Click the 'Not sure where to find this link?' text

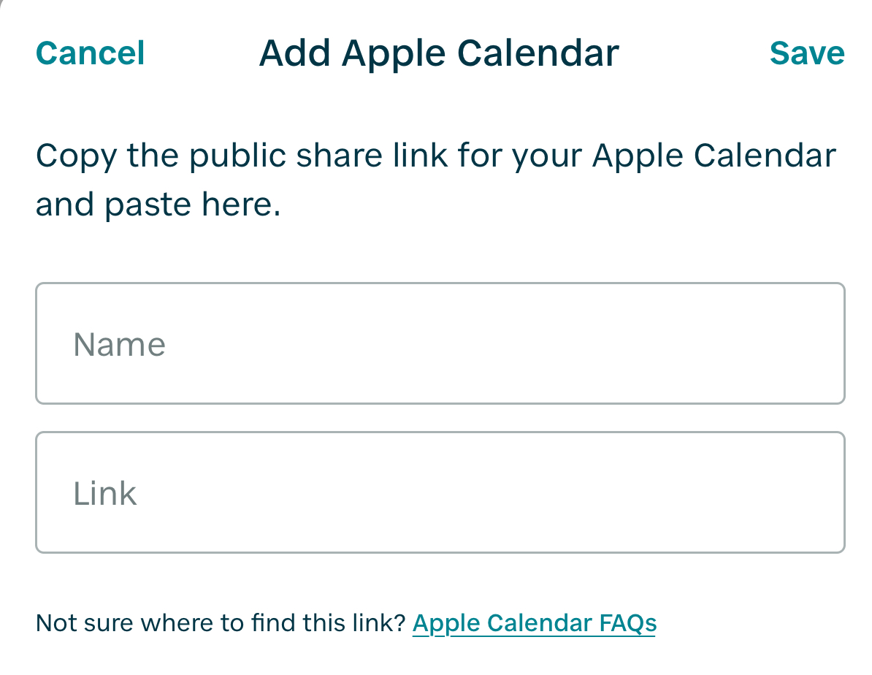click(221, 623)
